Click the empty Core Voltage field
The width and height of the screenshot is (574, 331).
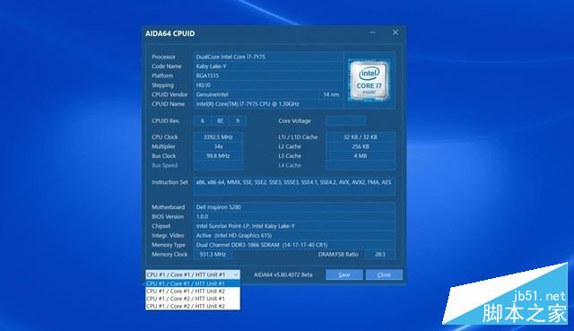(345, 121)
